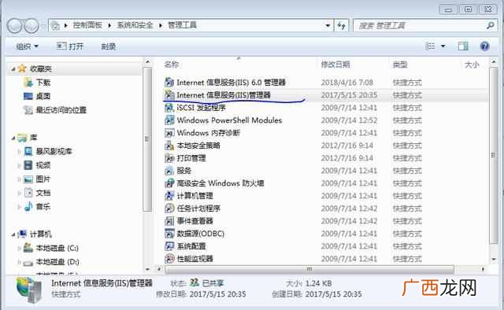504x310 pixels.
Task: Collapse the 计算机 tree group
Action: click(x=13, y=234)
